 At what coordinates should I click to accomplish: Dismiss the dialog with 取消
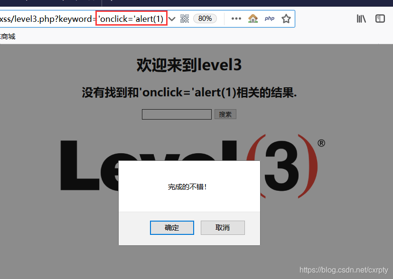[x=223, y=228]
